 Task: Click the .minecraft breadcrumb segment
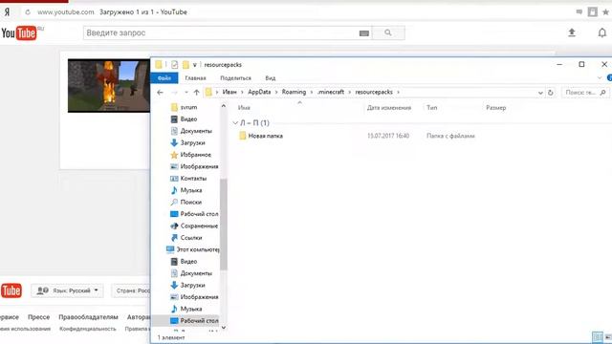click(331, 92)
